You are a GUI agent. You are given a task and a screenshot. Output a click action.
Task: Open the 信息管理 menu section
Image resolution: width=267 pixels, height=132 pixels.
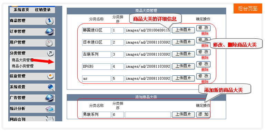pos(32,76)
